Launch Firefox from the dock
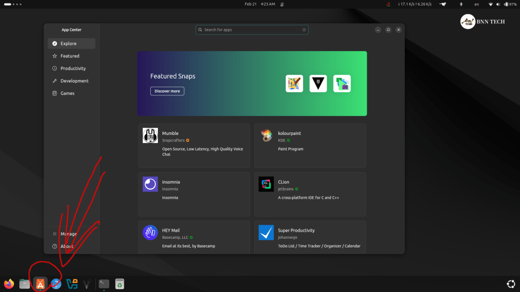The height and width of the screenshot is (292, 520). click(9, 284)
